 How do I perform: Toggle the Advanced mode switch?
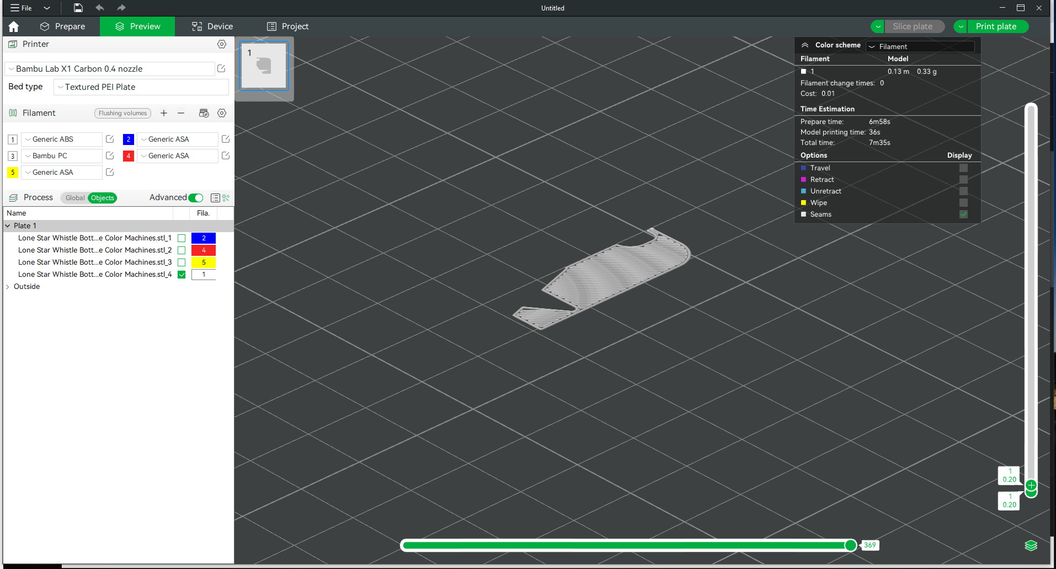196,198
